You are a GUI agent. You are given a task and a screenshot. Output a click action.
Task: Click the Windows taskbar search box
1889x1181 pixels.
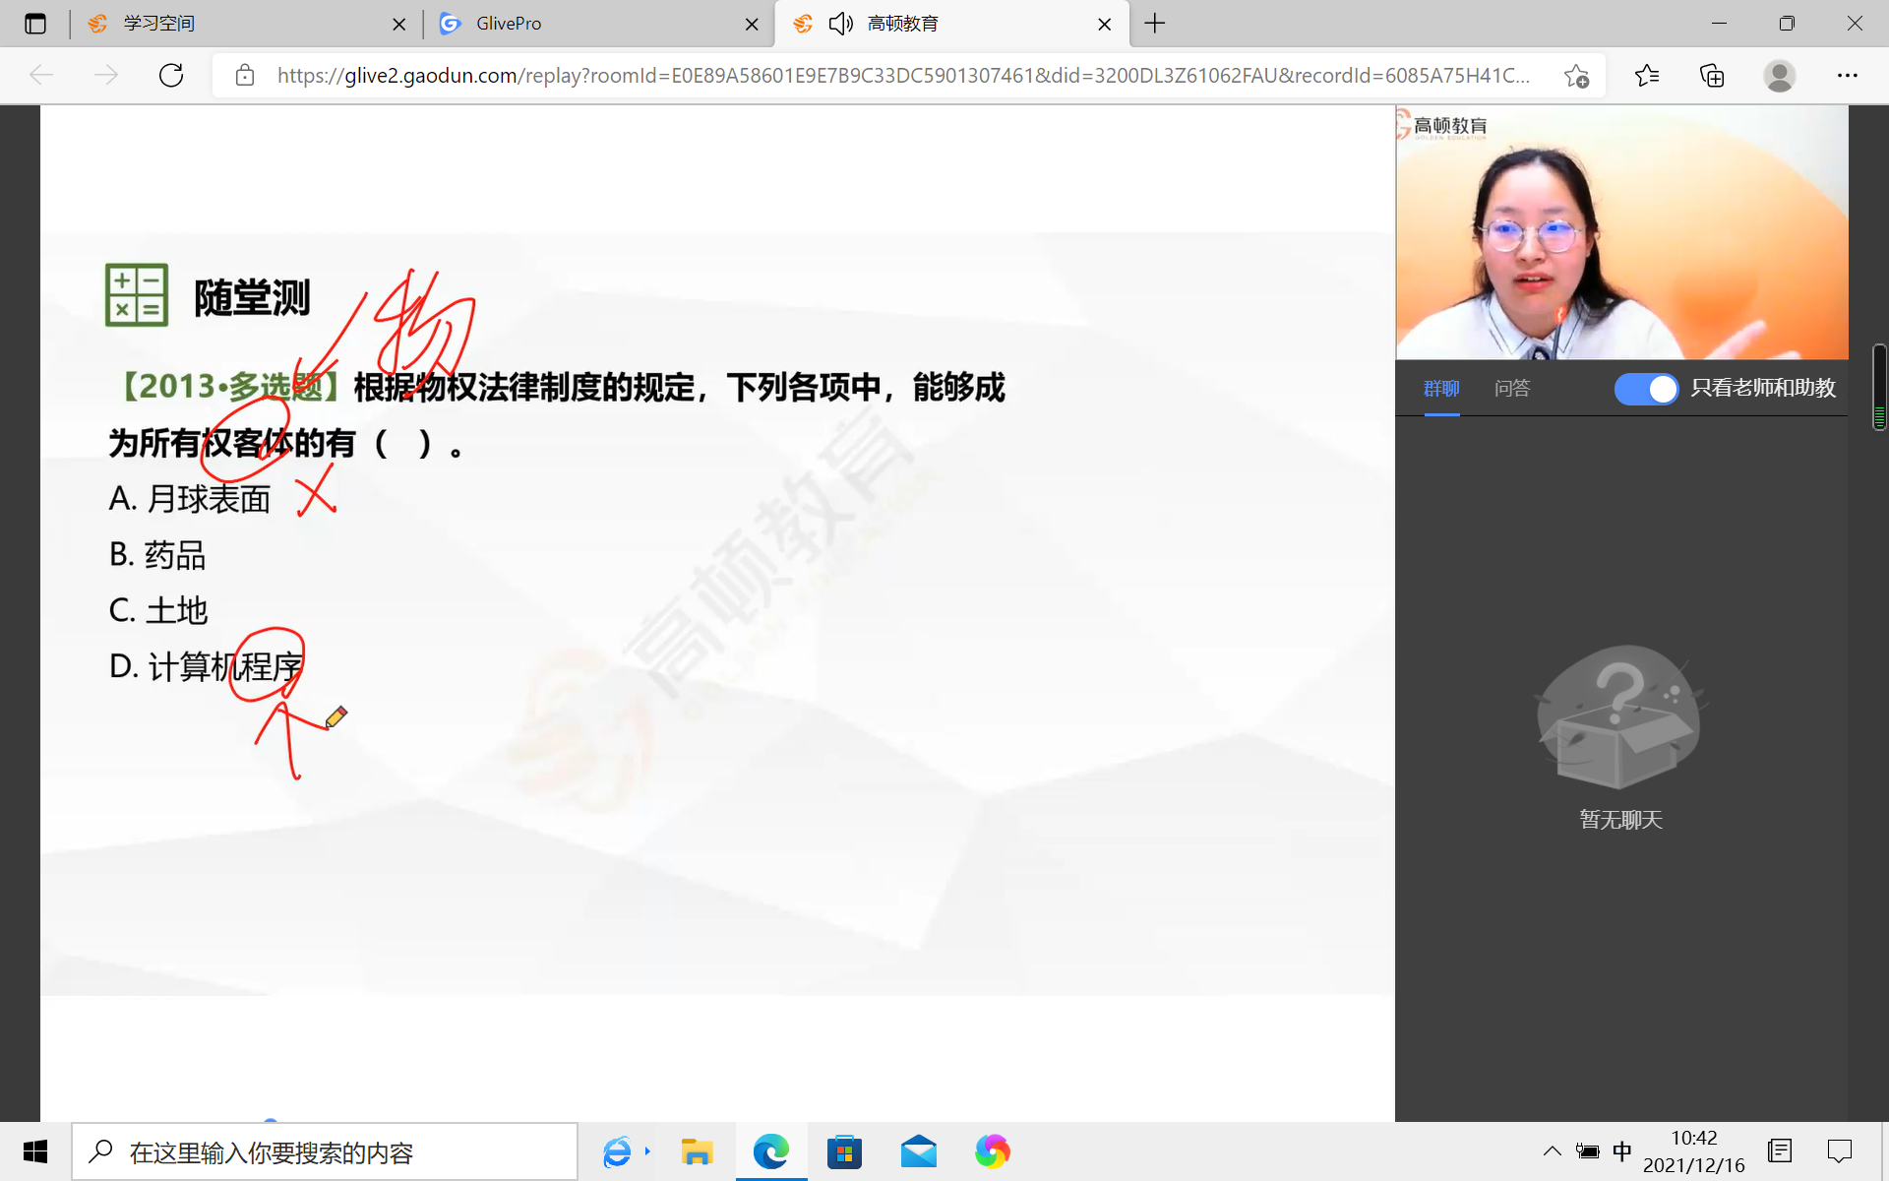coord(325,1152)
